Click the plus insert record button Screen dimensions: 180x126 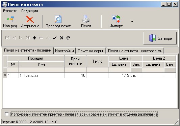34,38
